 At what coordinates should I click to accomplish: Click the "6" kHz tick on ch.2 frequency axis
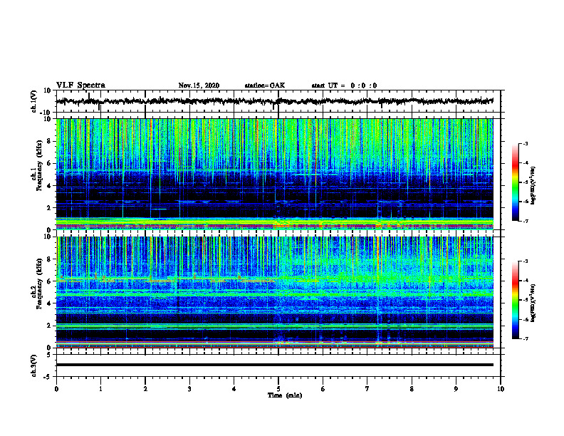pyautogui.click(x=49, y=281)
